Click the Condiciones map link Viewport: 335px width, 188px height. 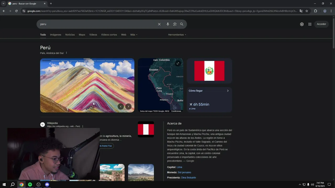[176, 111]
